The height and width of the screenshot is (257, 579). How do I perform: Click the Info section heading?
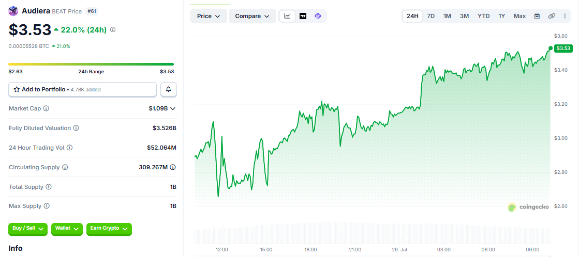(16, 249)
